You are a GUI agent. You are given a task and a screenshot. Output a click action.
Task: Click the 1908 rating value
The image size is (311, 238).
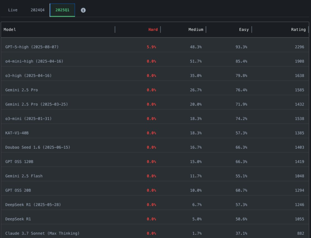tap(299, 61)
